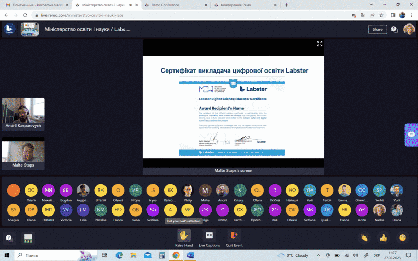Open the help question mark icon in the bottom bar
Screen dimensions: 418x261
tap(9, 238)
